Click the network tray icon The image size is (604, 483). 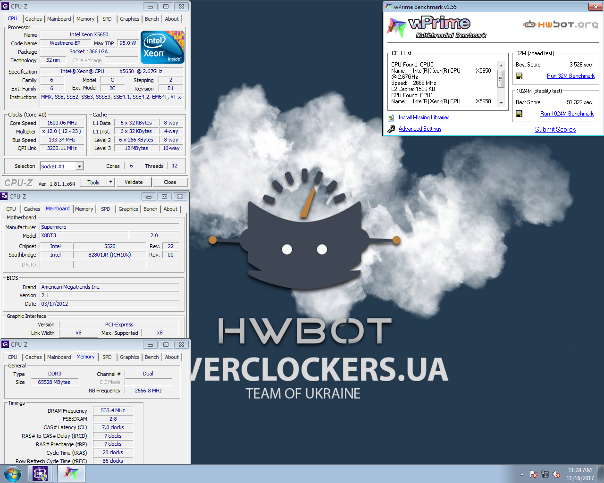tap(545, 474)
